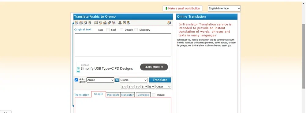
Task: Click the Clear text icon with X
Action: (x=85, y=23)
